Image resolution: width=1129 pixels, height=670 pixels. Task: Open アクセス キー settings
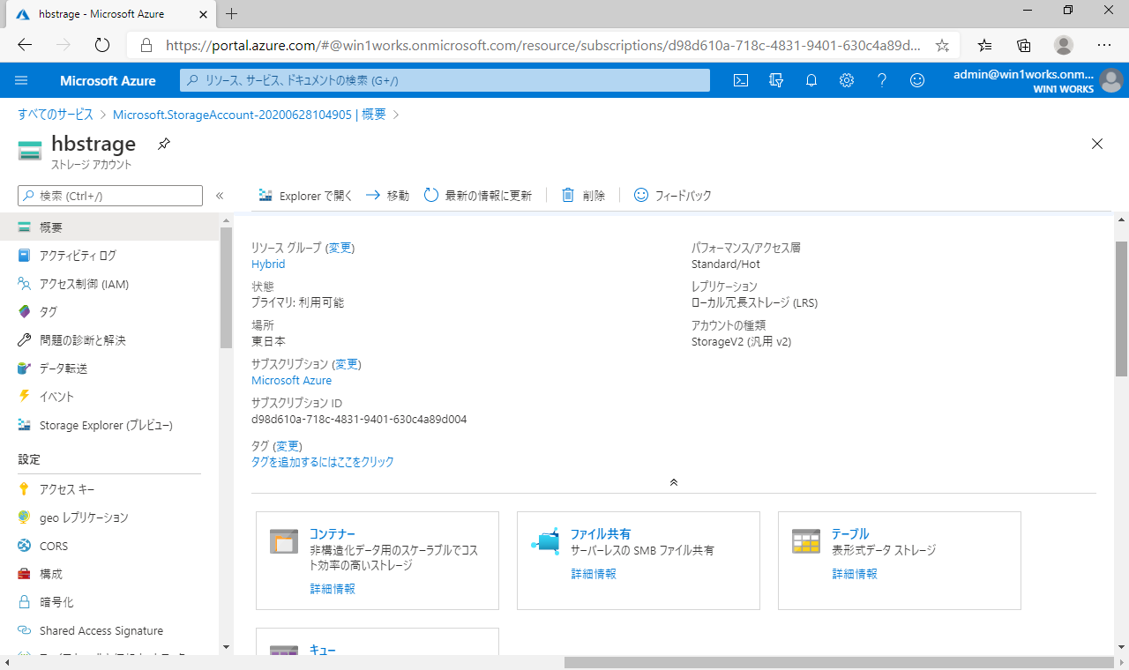[x=109, y=489]
